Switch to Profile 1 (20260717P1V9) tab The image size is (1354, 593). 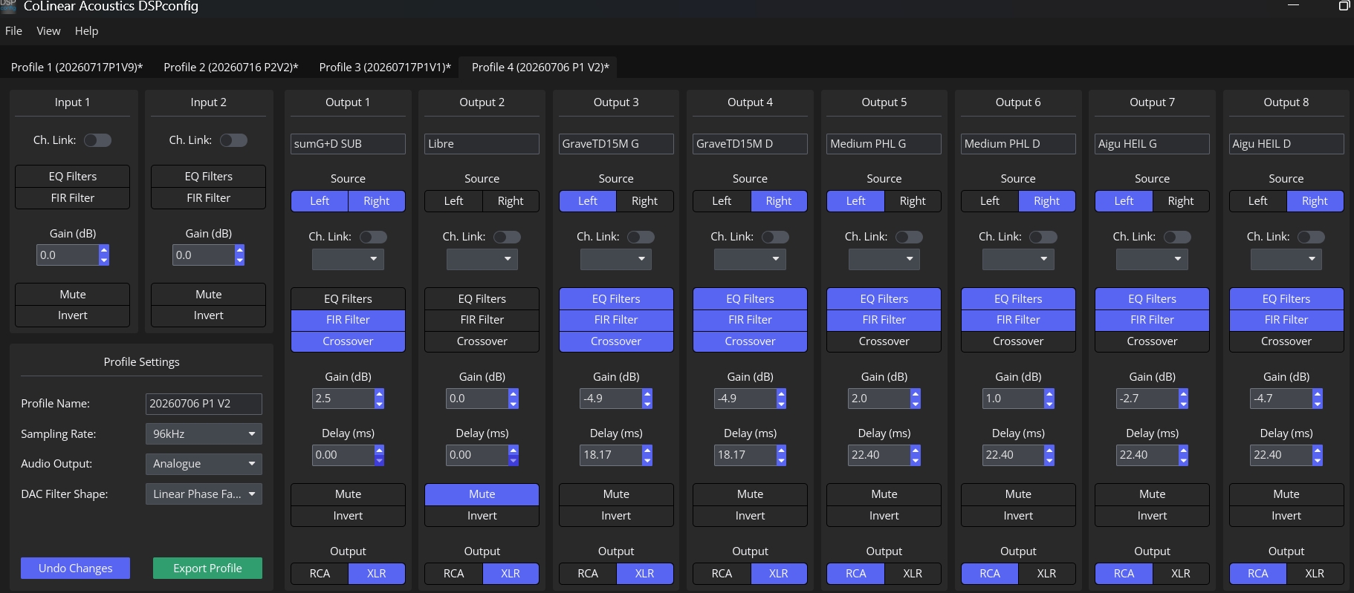77,68
